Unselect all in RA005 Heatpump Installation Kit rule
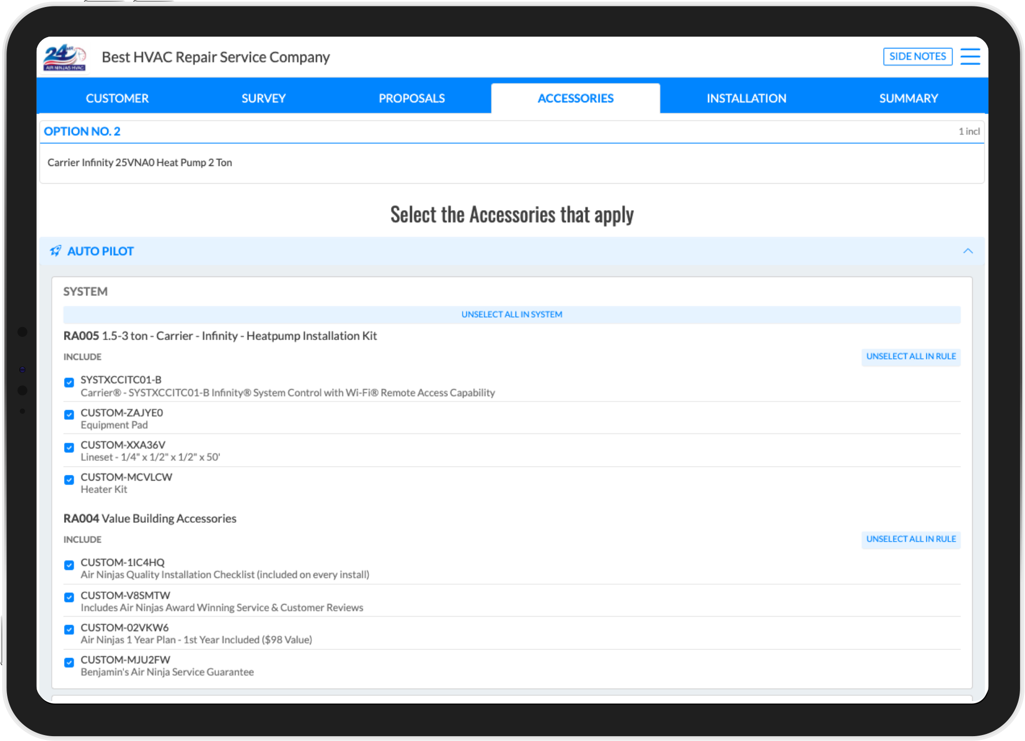The width and height of the screenshot is (1025, 741). [911, 357]
